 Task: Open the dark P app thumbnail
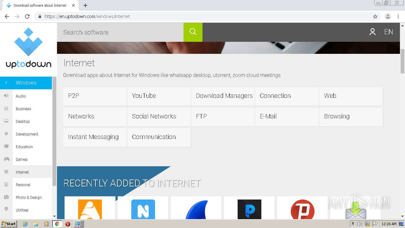[x=249, y=209]
